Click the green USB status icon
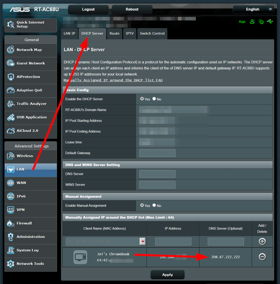The image size is (280, 284). 270,22
